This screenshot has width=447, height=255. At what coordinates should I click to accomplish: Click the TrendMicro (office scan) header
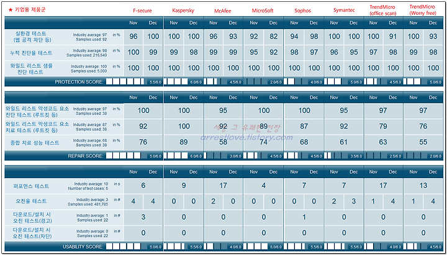383,10
